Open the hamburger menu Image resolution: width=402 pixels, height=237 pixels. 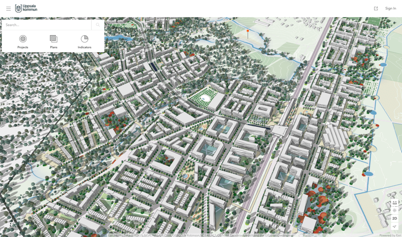(8, 9)
